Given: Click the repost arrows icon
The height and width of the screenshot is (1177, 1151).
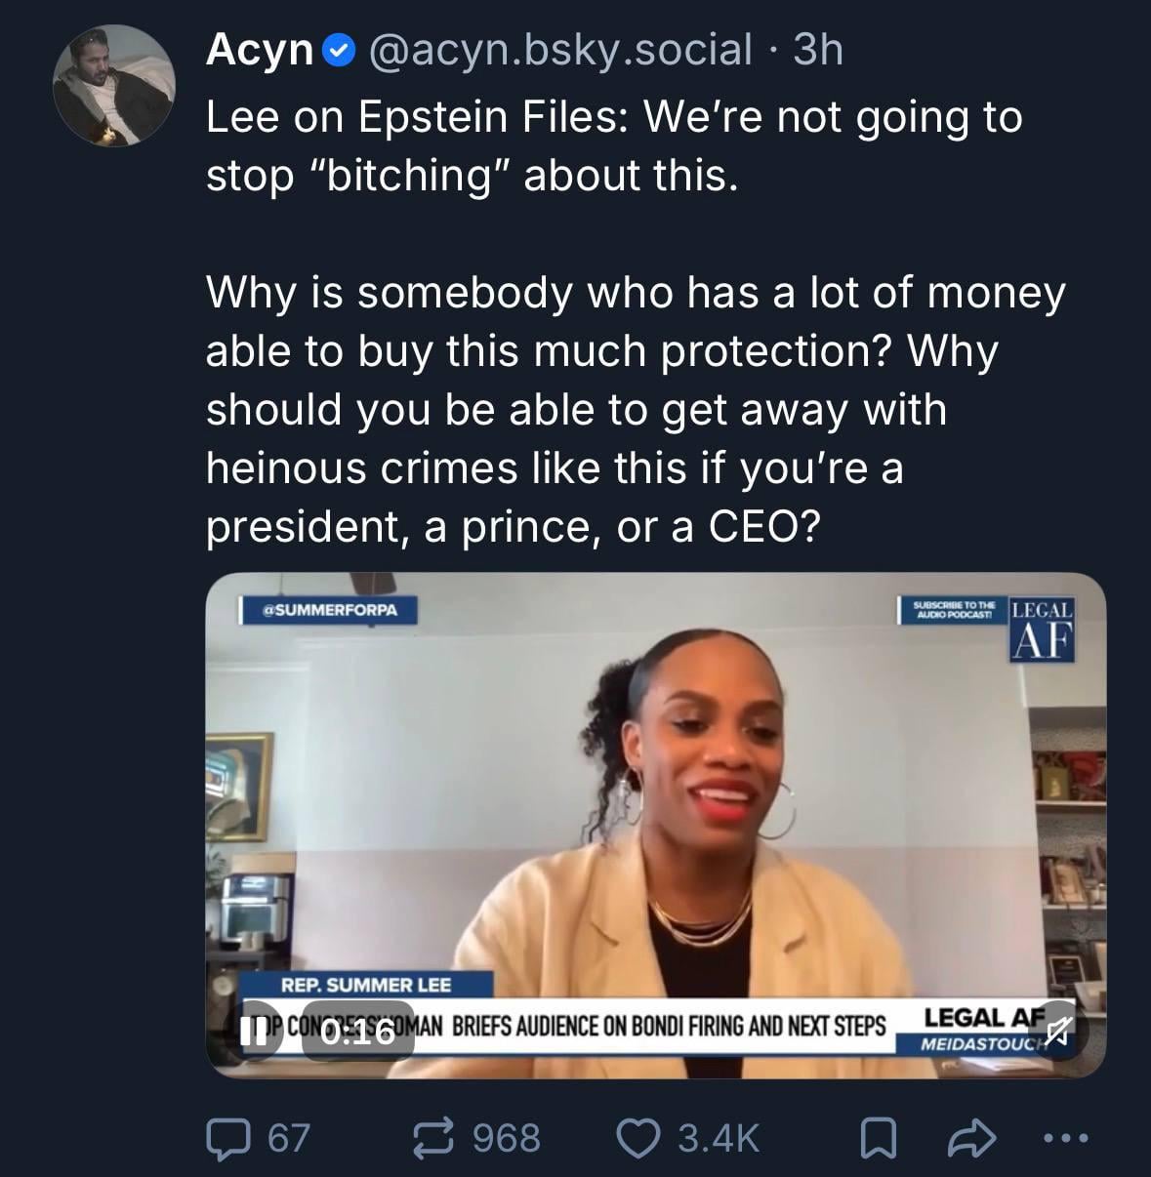Looking at the screenshot, I should pyautogui.click(x=436, y=1138).
